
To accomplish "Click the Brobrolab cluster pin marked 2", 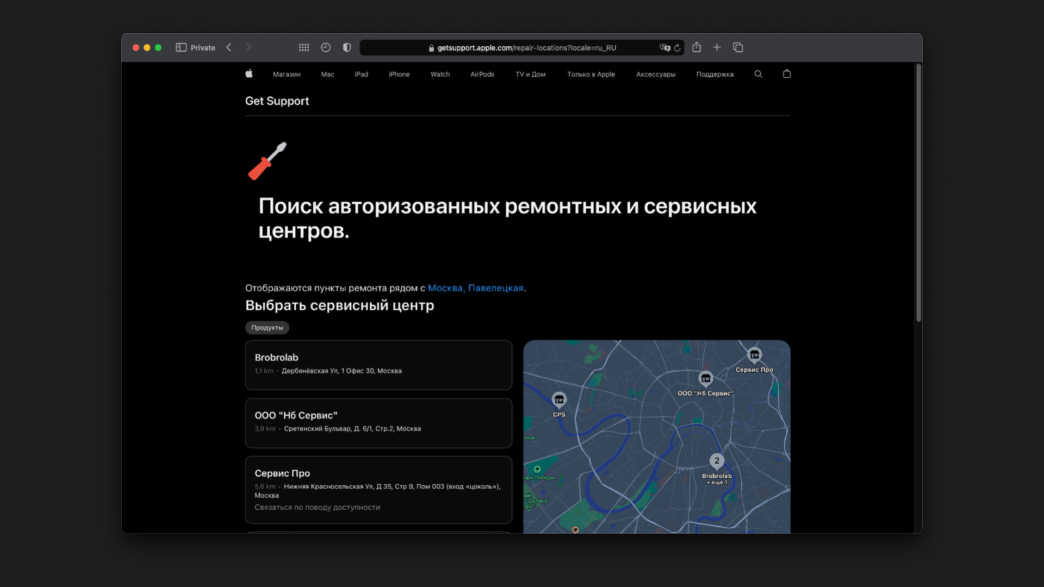I will (717, 461).
